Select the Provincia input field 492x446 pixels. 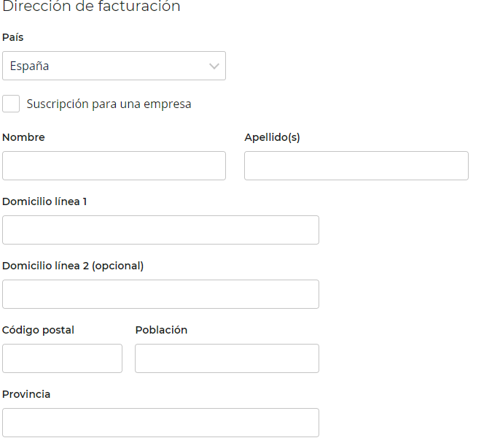click(x=160, y=423)
